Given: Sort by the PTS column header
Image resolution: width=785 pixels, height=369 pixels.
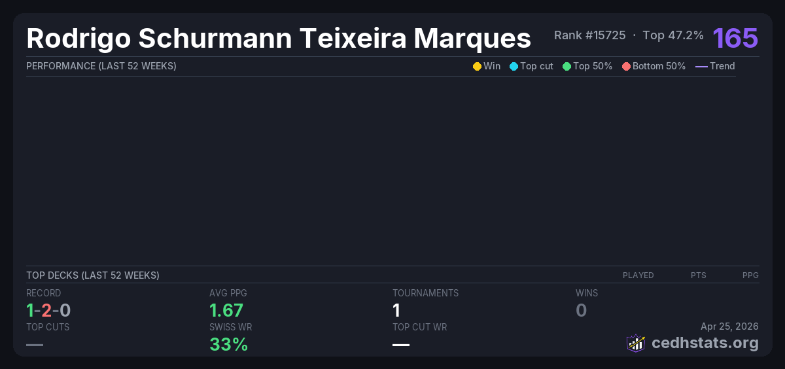Looking at the screenshot, I should tap(698, 275).
